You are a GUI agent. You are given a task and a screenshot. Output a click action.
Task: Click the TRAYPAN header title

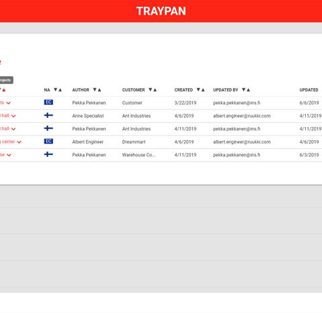[161, 11]
